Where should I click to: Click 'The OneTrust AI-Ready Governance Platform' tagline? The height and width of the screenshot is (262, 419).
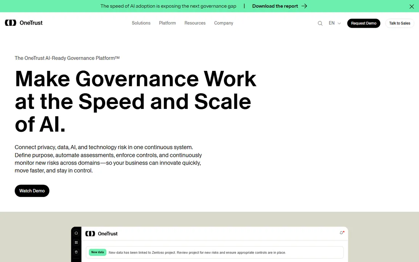[x=67, y=58]
